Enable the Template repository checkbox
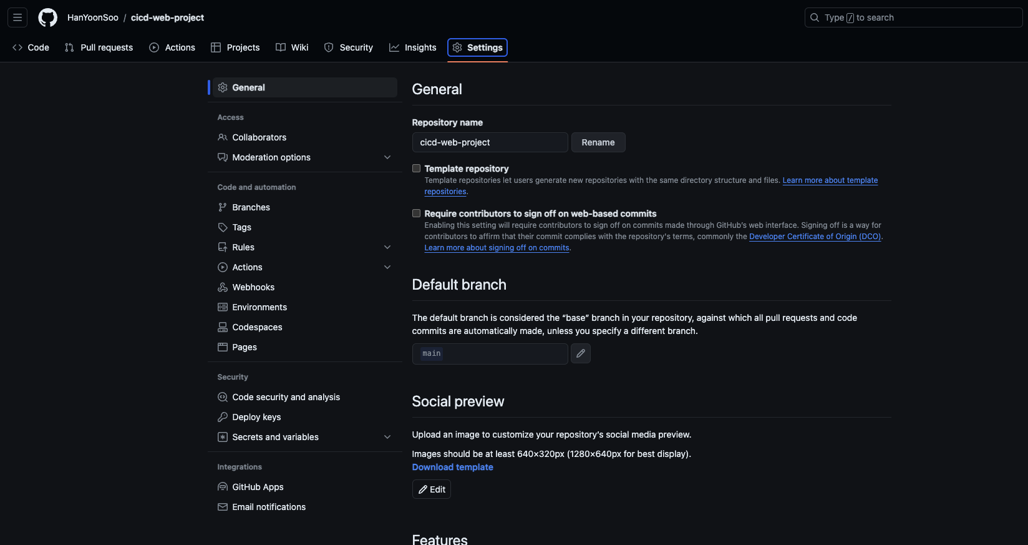Viewport: 1028px width, 545px height. pos(416,169)
